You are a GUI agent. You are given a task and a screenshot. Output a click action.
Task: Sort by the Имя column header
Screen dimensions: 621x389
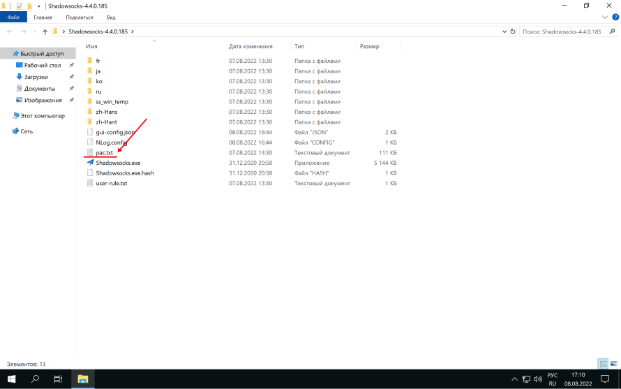point(91,46)
